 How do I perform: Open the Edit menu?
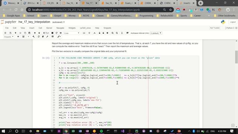click(x=15, y=28)
